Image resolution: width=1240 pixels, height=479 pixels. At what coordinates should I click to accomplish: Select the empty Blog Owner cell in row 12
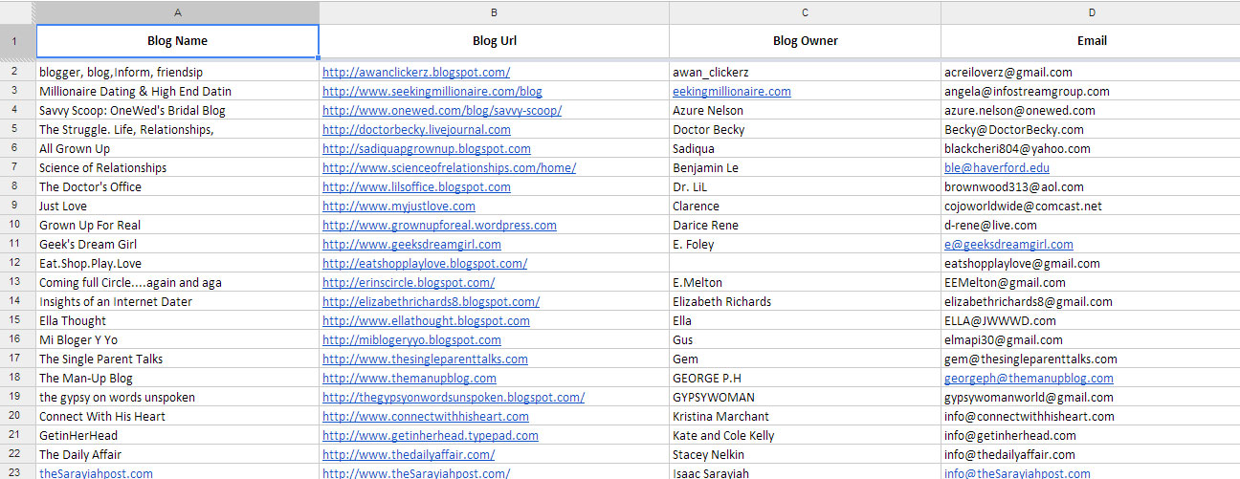805,263
